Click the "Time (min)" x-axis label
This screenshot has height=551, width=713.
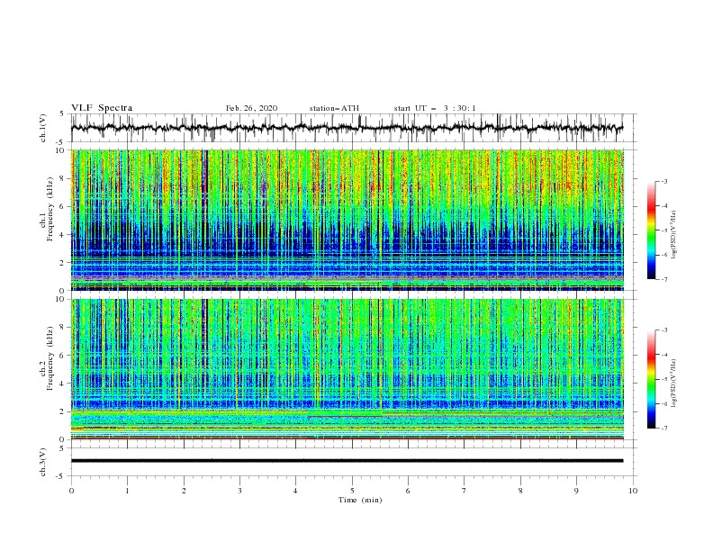pos(360,500)
